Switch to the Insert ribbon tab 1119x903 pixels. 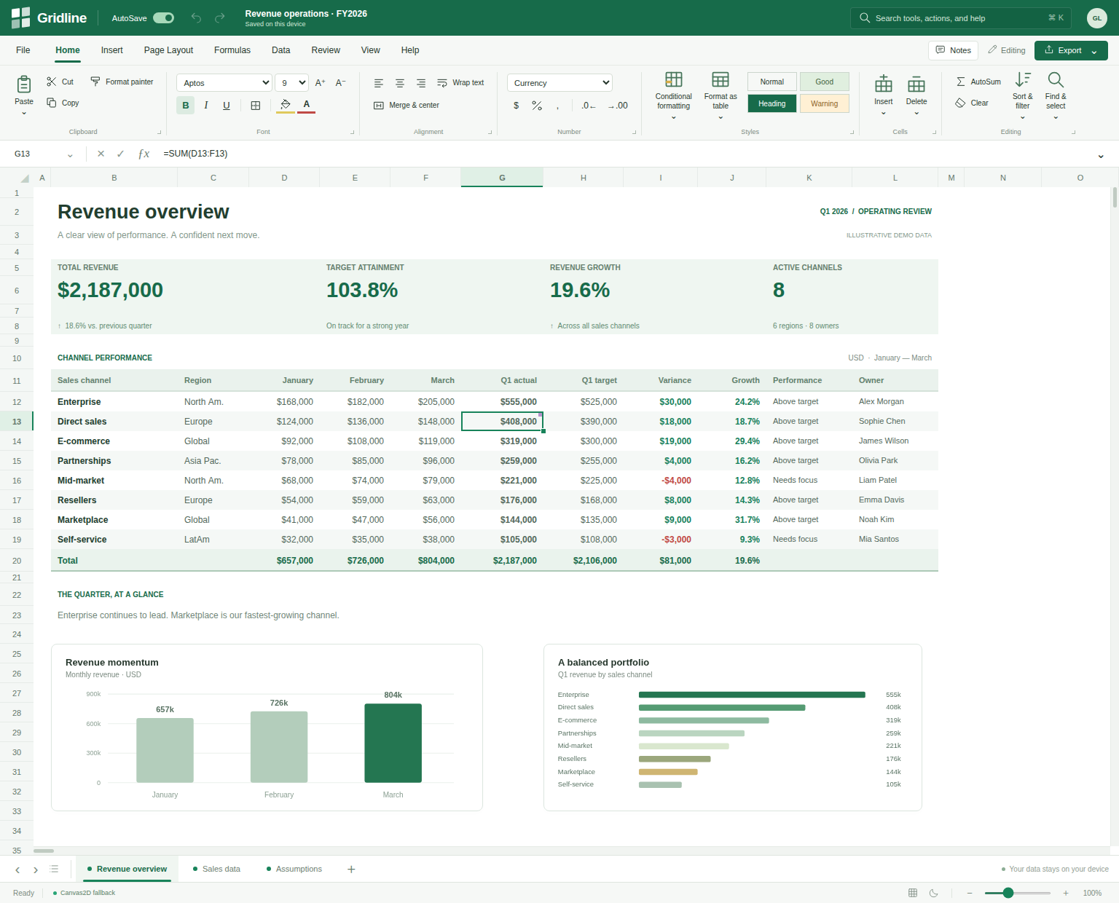pyautogui.click(x=112, y=50)
